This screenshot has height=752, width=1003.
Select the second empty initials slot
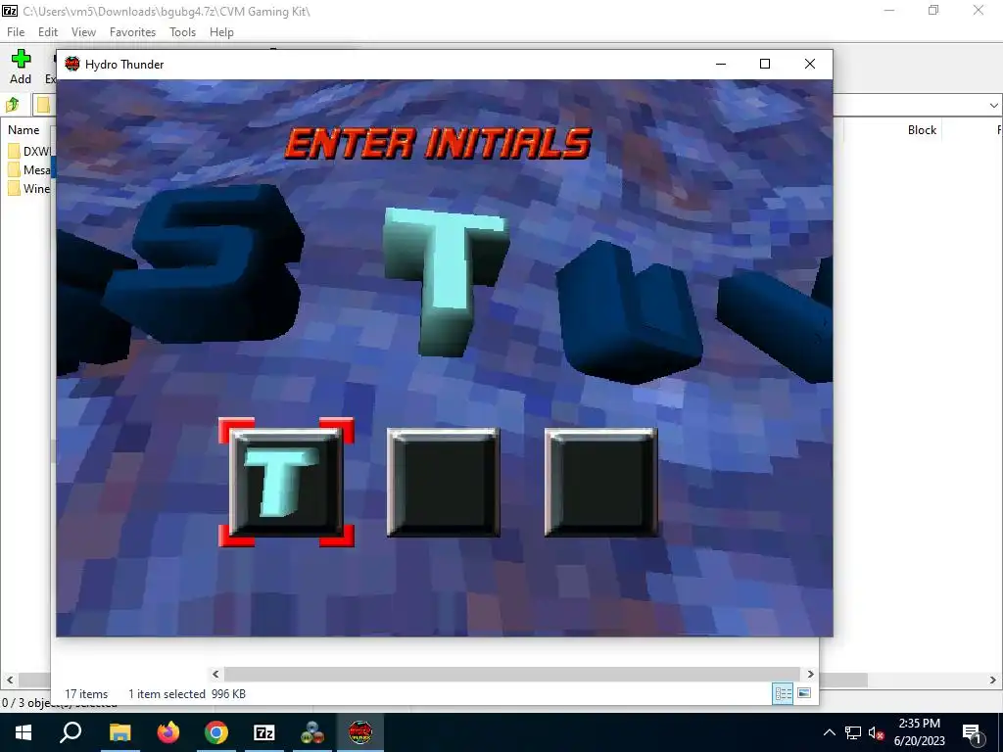click(x=444, y=483)
